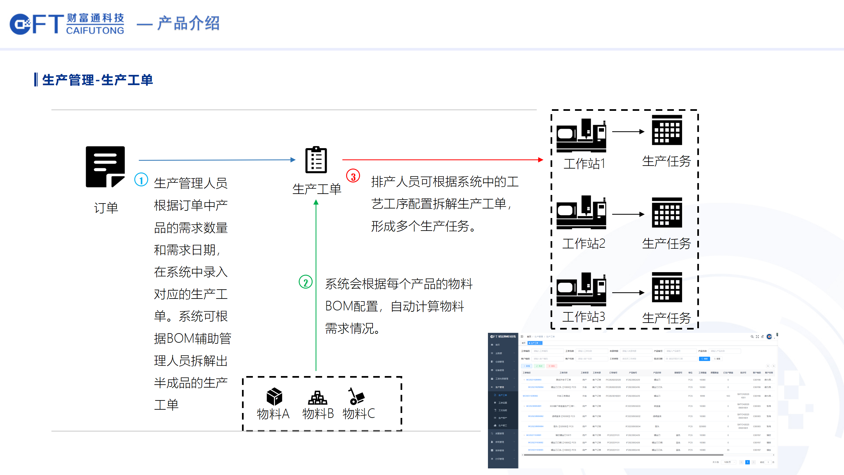Expand the 报表管理 sidebar menu
Viewport: 844px width, 475px height.
click(x=503, y=450)
